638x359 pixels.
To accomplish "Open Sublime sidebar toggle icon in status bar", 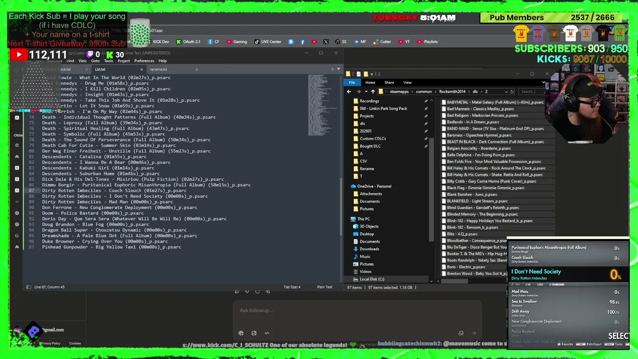I will (28, 287).
